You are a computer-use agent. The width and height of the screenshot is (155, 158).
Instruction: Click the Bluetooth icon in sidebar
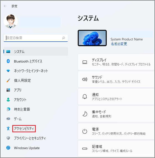tap(8, 61)
